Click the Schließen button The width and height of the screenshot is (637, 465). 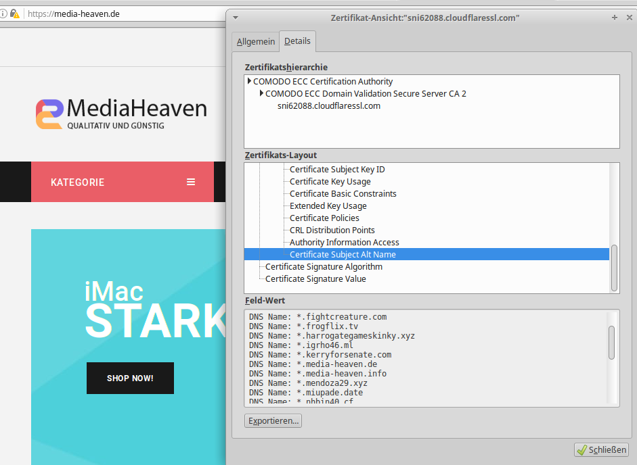pos(601,449)
